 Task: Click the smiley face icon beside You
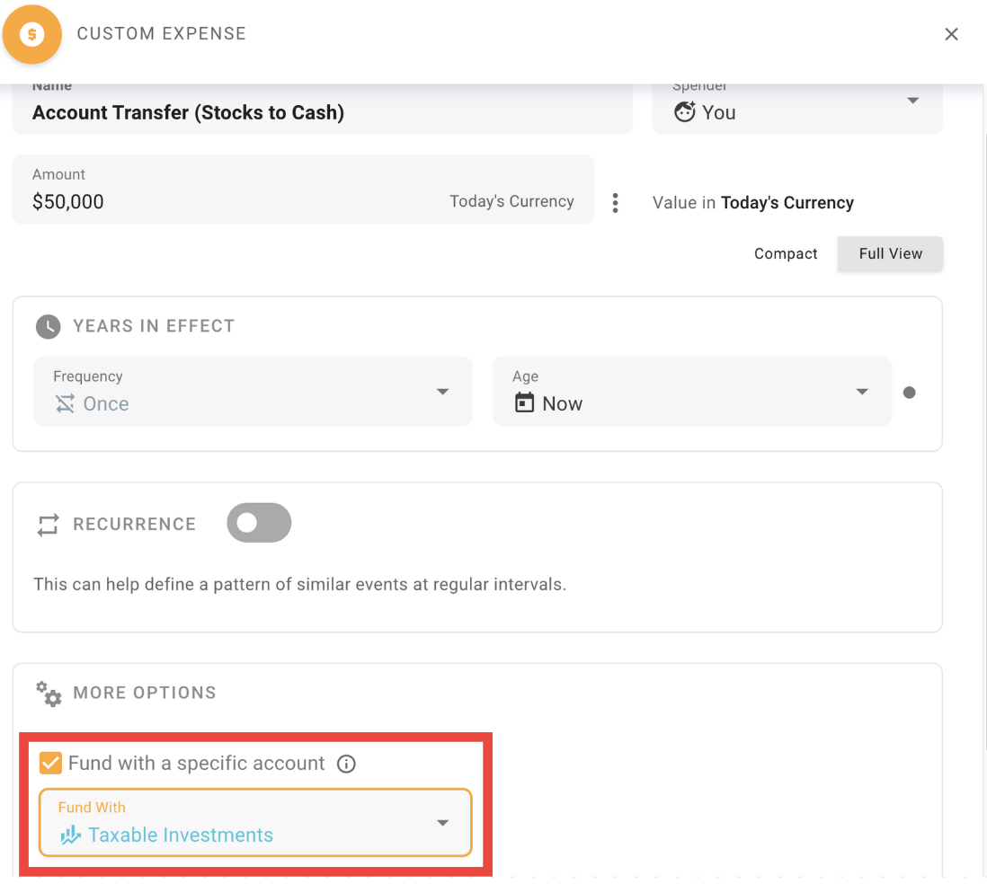[685, 111]
